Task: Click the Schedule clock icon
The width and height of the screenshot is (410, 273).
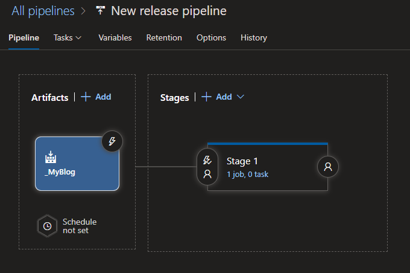Action: coord(47,226)
